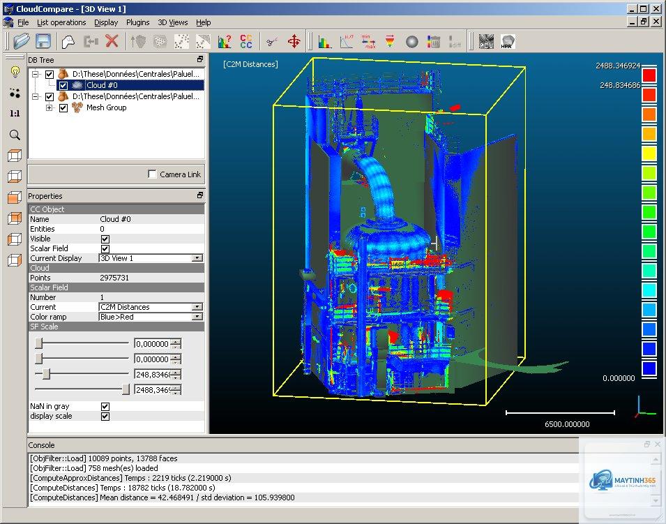Click the PCV plugin icon
The image size is (666, 524).
pyautogui.click(x=486, y=42)
